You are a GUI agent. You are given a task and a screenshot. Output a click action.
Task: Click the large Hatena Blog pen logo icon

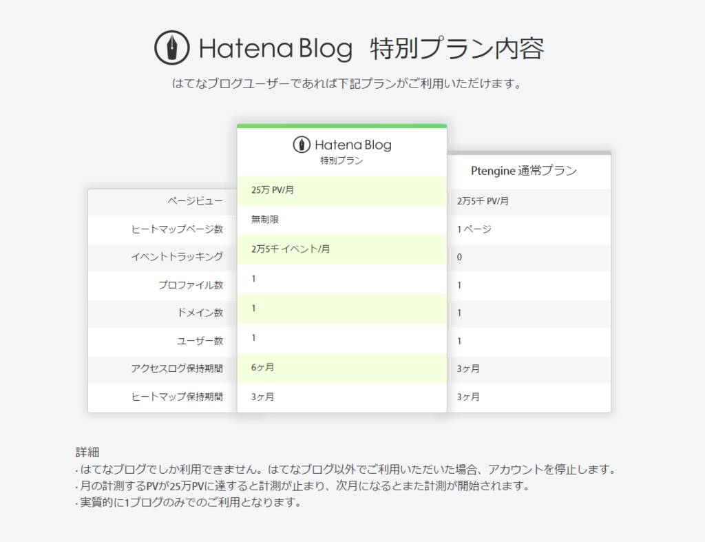click(x=171, y=48)
